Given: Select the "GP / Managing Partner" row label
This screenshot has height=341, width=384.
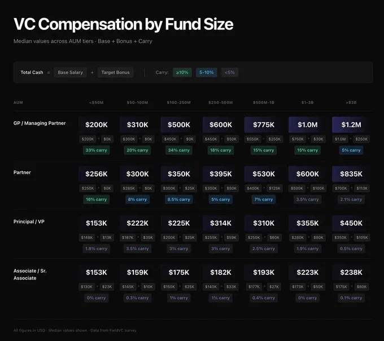Looking at the screenshot, I should click(40, 123).
